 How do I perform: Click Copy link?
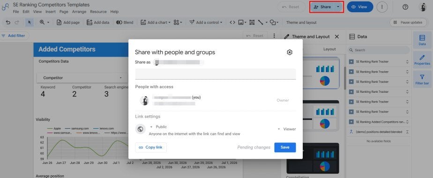tap(151, 148)
